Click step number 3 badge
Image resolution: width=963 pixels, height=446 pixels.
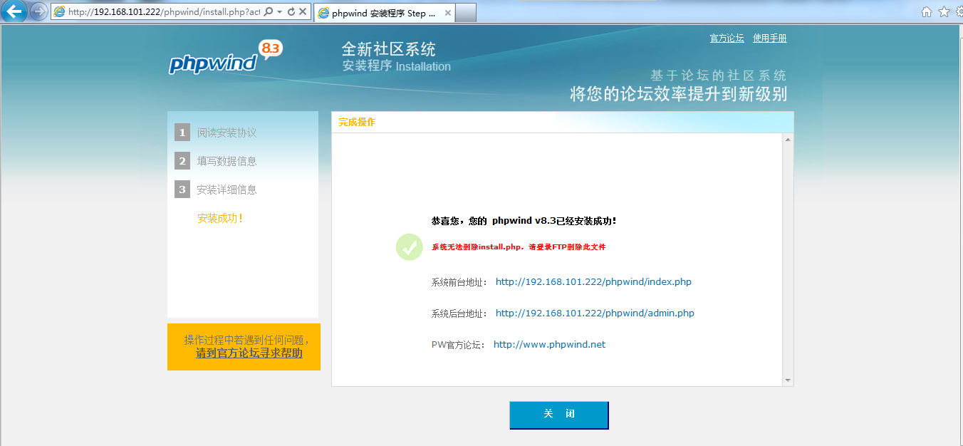[182, 190]
